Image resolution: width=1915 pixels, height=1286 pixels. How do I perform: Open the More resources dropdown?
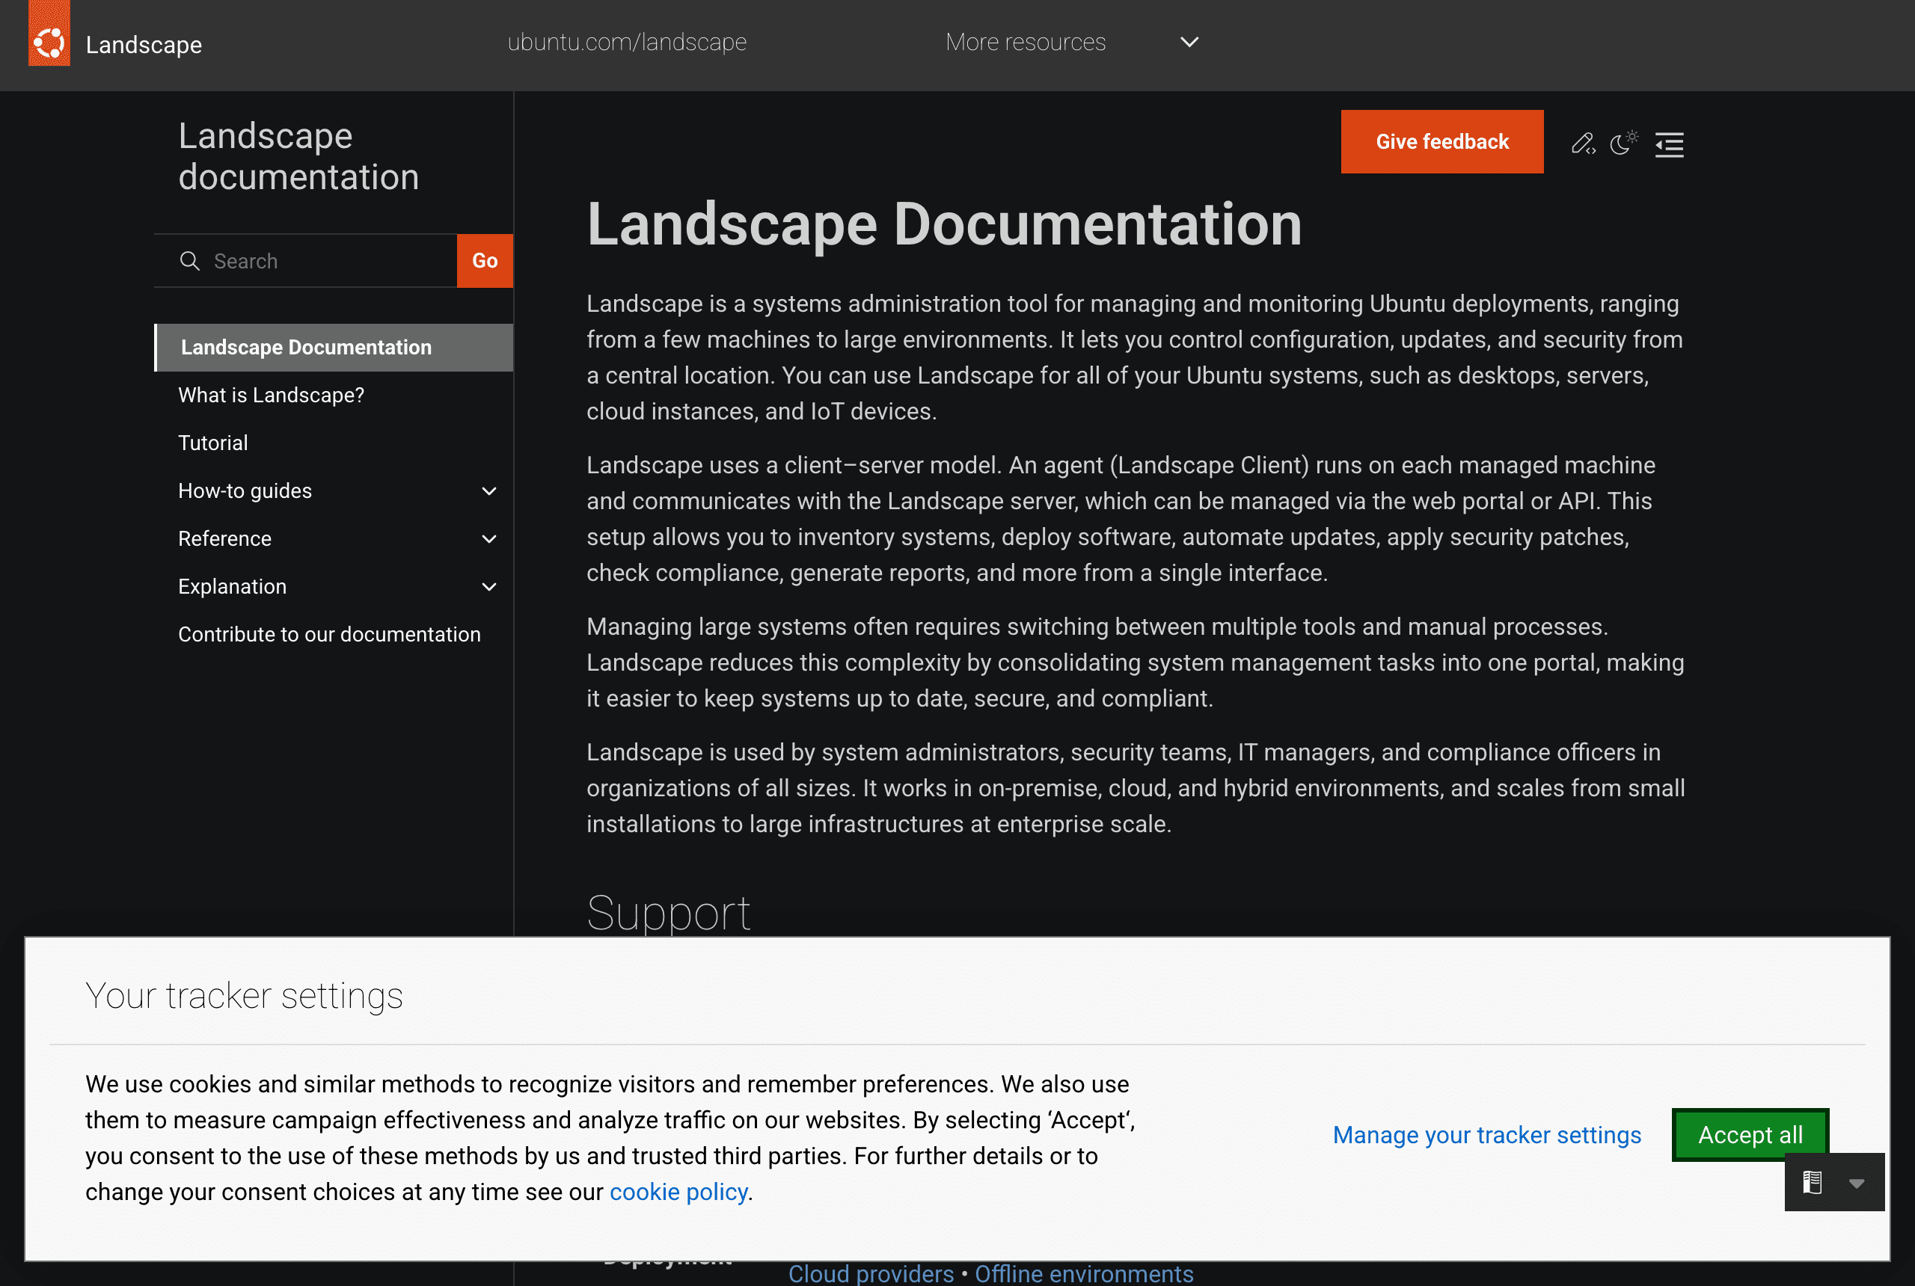[x=1071, y=43]
